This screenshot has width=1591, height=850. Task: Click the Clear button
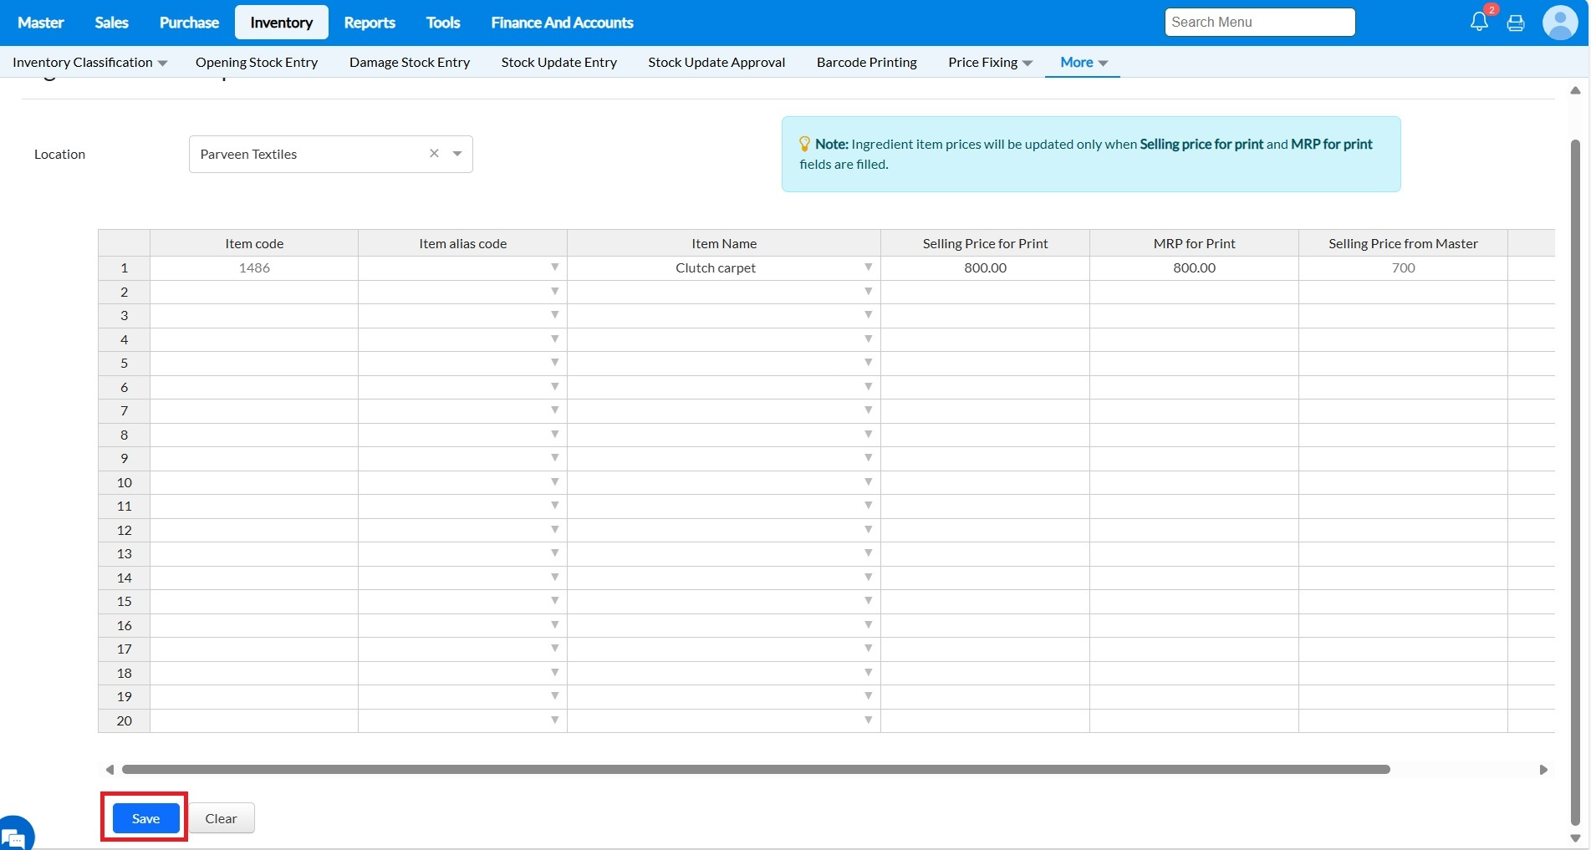coord(221,818)
